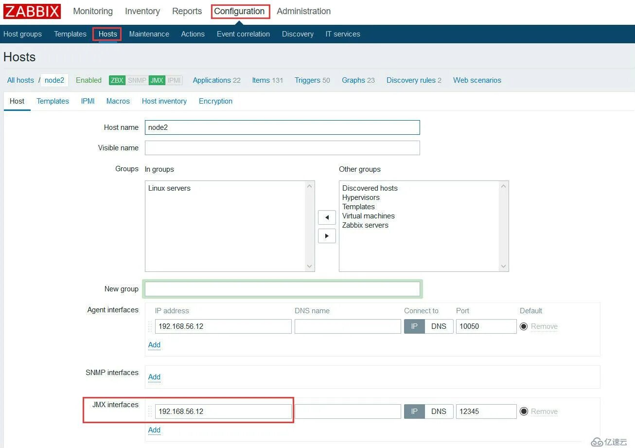
Task: Click JMX availability badge
Action: (157, 80)
